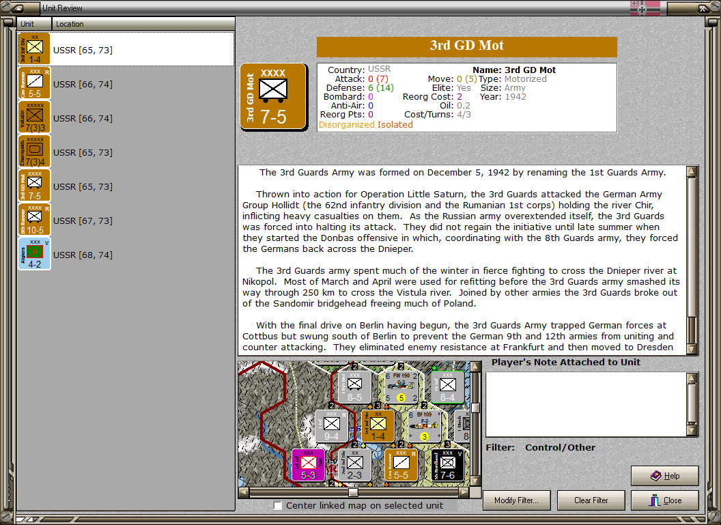Sort the list by the Location column header
This screenshot has height=525, width=721.
[x=143, y=24]
